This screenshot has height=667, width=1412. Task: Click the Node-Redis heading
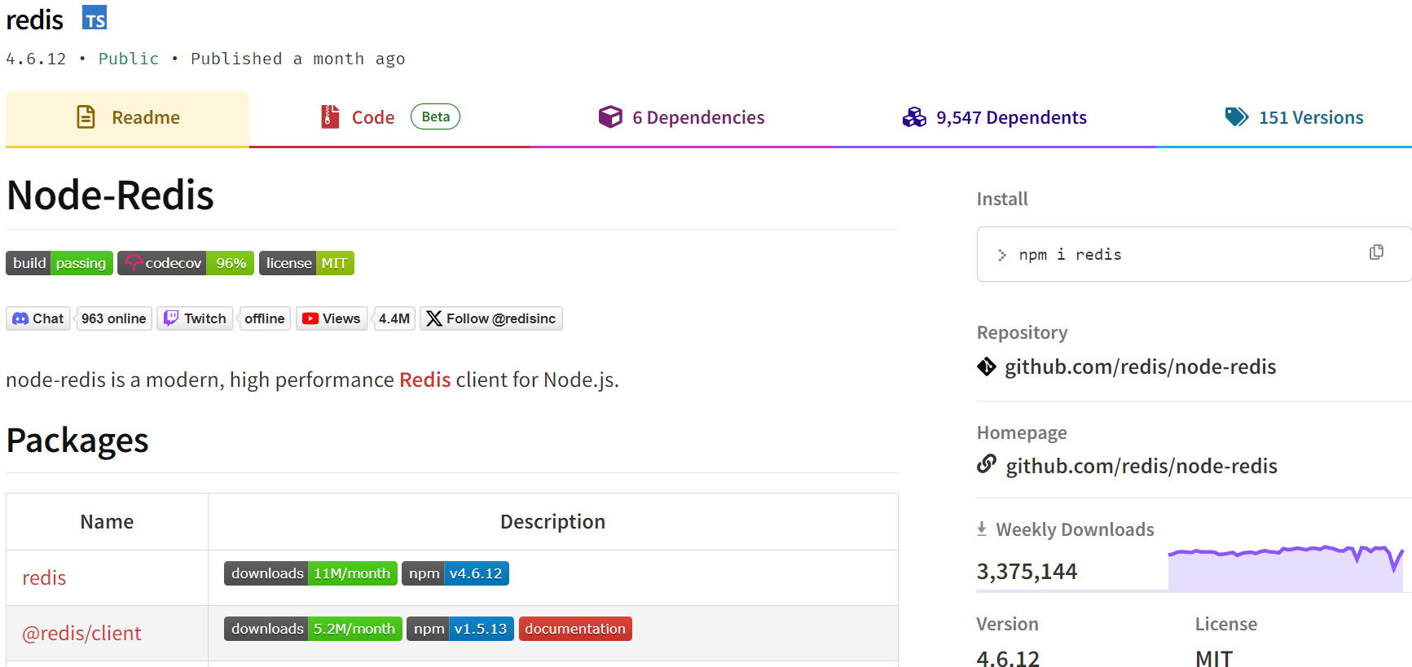(x=110, y=195)
